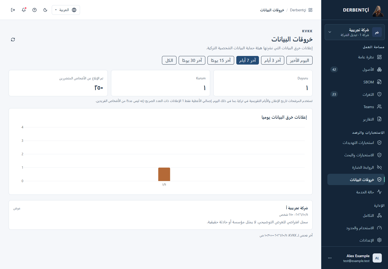388x269 pixels.
Task: Click the AL user avatar
Action: [377, 258]
